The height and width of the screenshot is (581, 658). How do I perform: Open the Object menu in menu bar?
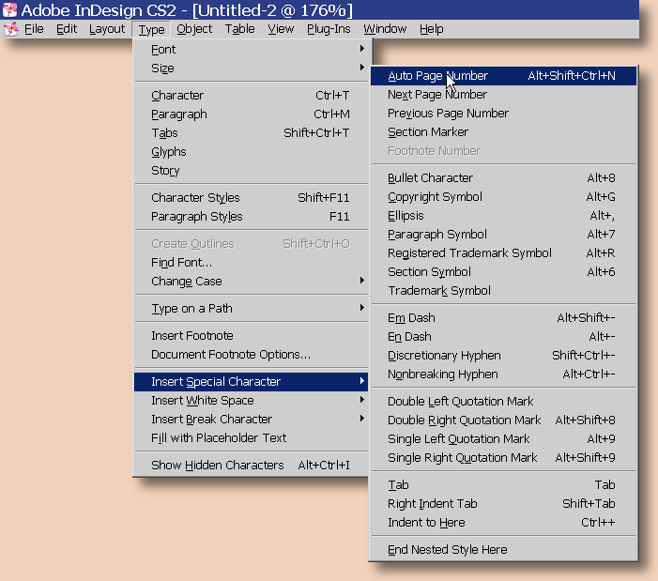pos(194,29)
